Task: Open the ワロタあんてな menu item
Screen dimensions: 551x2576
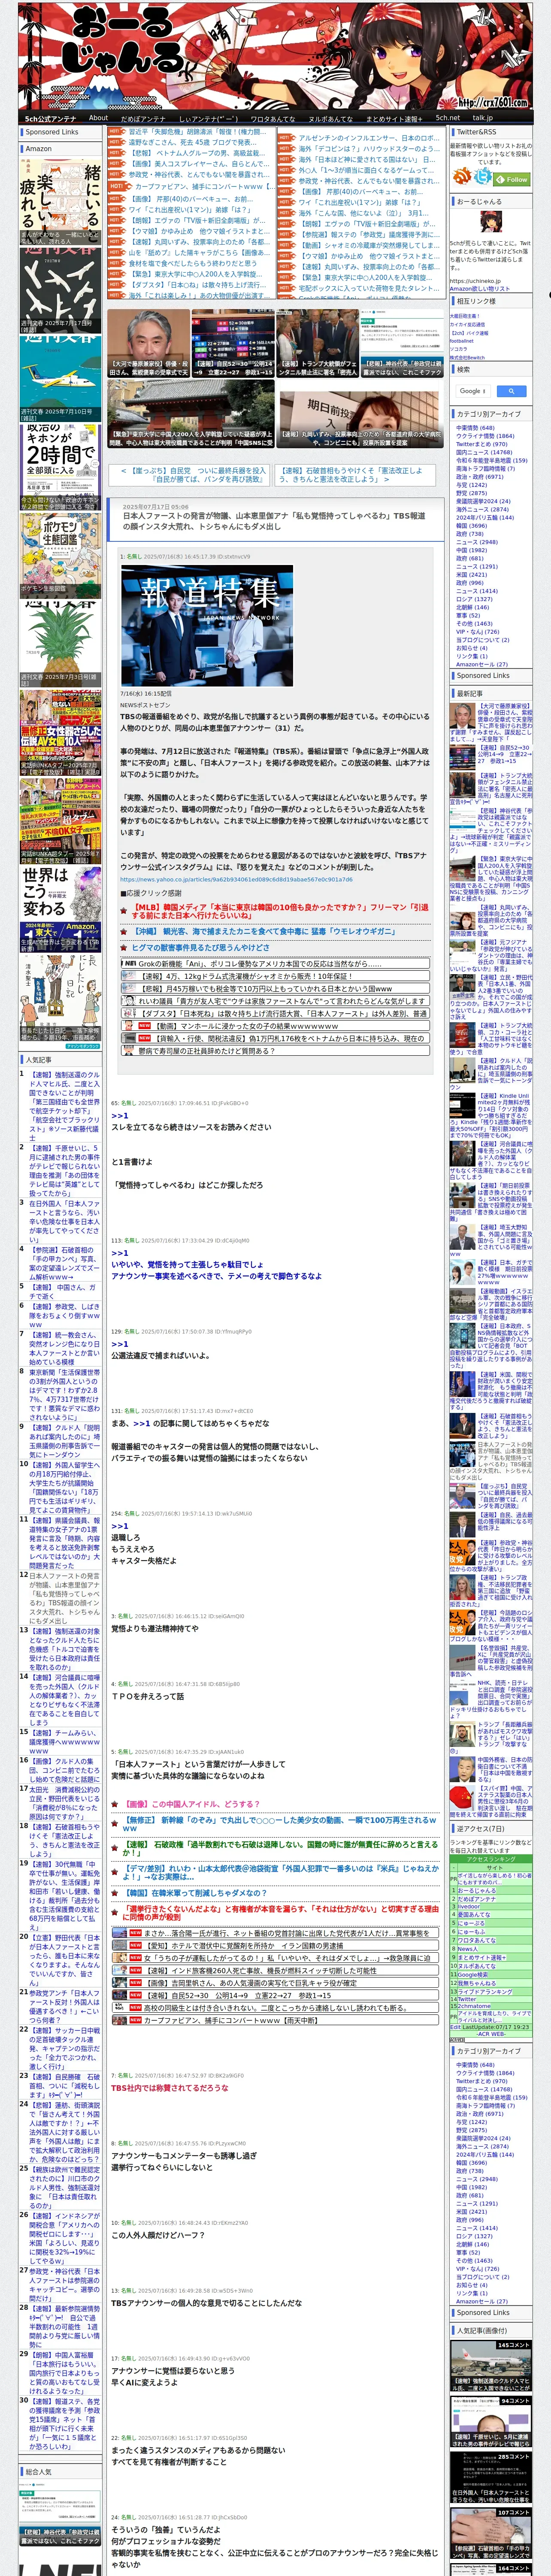Action: tap(273, 118)
